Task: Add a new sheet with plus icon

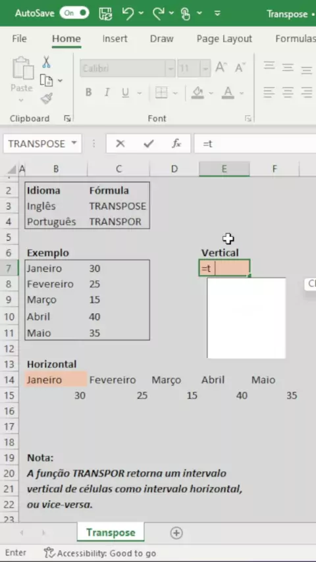Action: (x=176, y=533)
